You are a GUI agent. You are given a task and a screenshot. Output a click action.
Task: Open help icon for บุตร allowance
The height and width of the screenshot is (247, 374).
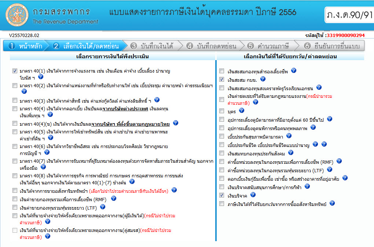click(242, 110)
